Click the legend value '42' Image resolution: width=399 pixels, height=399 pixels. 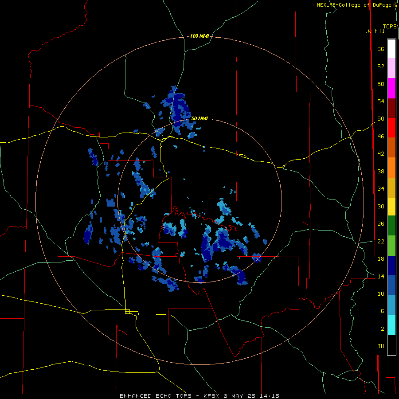pos(381,154)
